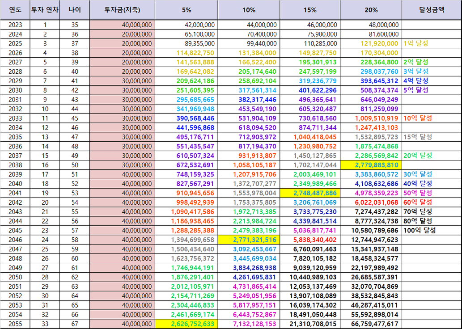Select the 투자금(저축) column header
The width and height of the screenshot is (462, 329).
[x=122, y=10]
